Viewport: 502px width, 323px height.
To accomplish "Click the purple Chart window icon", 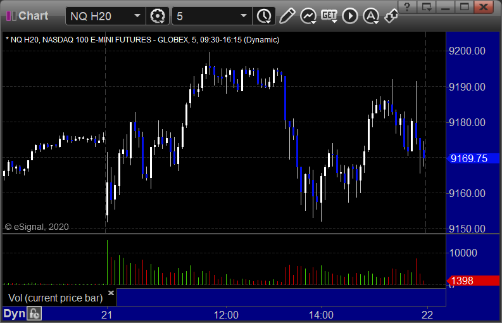I will 11,16.
